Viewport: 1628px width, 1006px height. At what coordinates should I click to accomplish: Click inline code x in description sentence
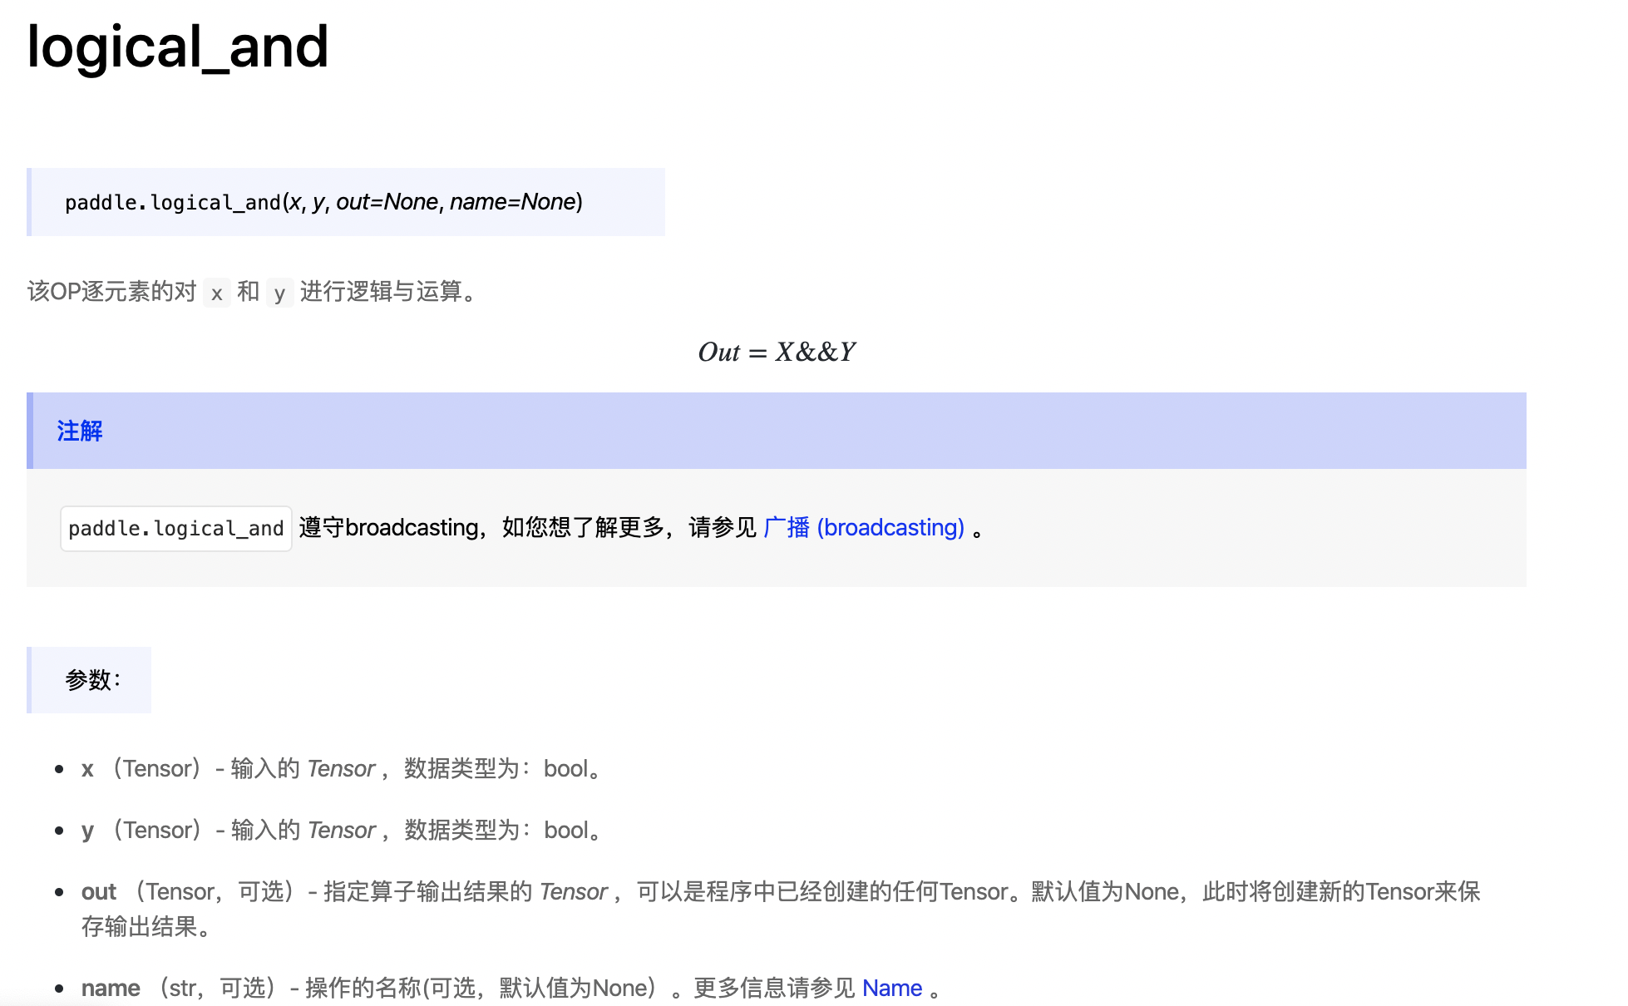217,293
